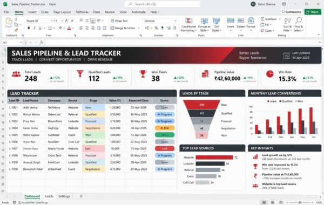Click the At Risk status badge
324x205 pixels.
click(165, 128)
